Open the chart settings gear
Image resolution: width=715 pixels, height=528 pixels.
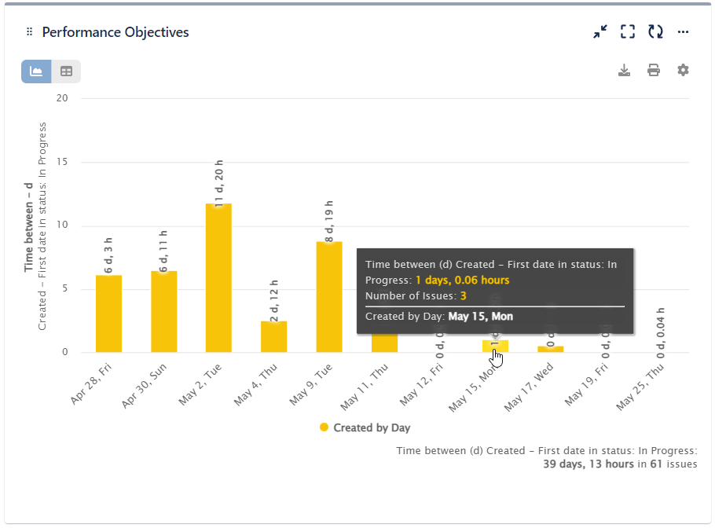pos(682,70)
